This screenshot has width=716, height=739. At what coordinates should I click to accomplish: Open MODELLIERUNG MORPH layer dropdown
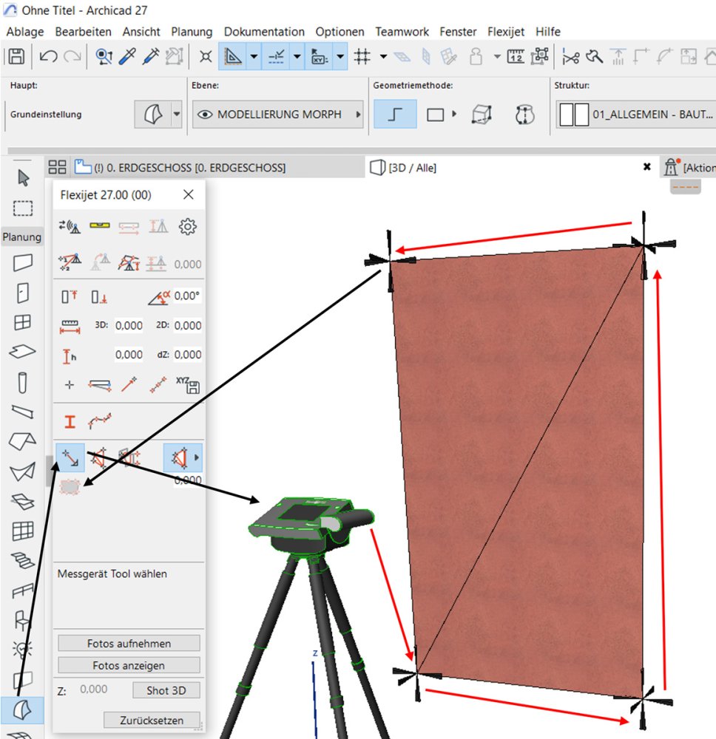(278, 115)
